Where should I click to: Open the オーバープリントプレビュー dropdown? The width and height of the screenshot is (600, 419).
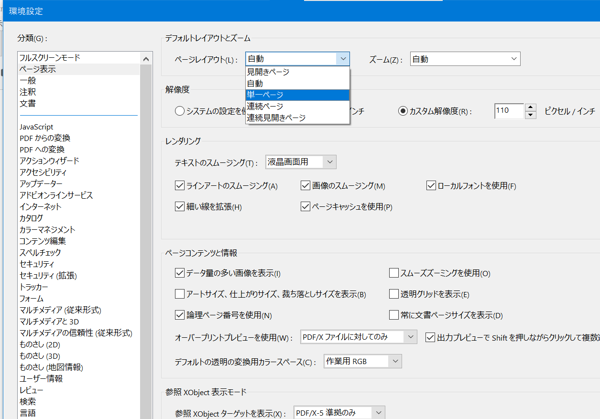click(359, 337)
